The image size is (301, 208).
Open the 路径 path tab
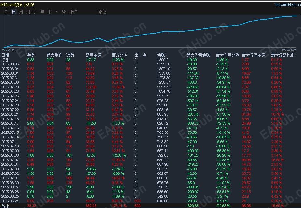[102, 12]
